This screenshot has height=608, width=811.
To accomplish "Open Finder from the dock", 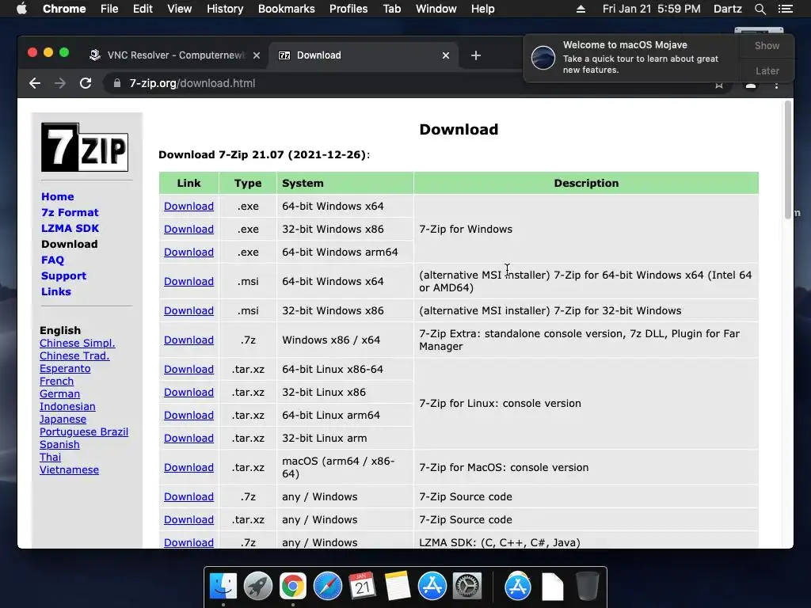I will click(x=223, y=587).
